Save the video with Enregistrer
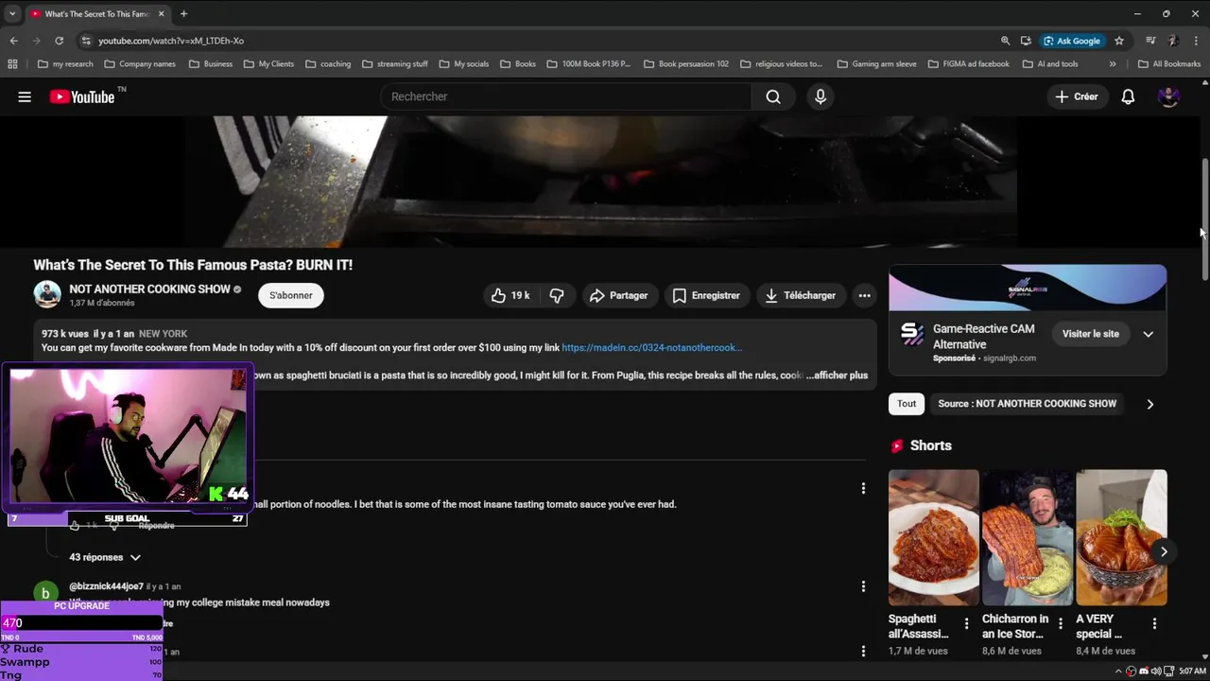 click(x=706, y=295)
